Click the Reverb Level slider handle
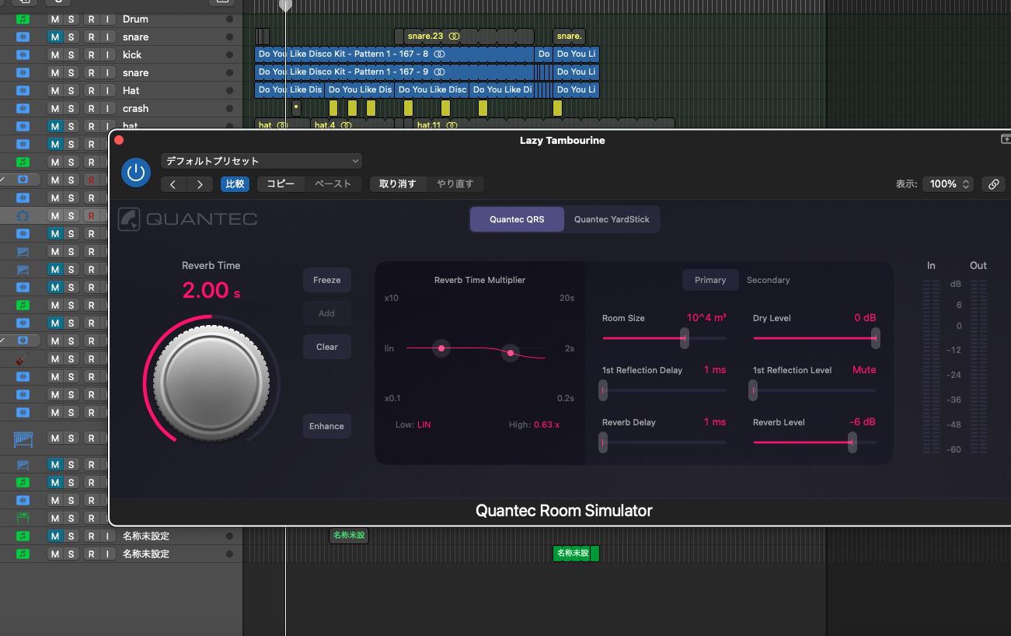Viewport: 1011px width, 636px height. pos(852,442)
